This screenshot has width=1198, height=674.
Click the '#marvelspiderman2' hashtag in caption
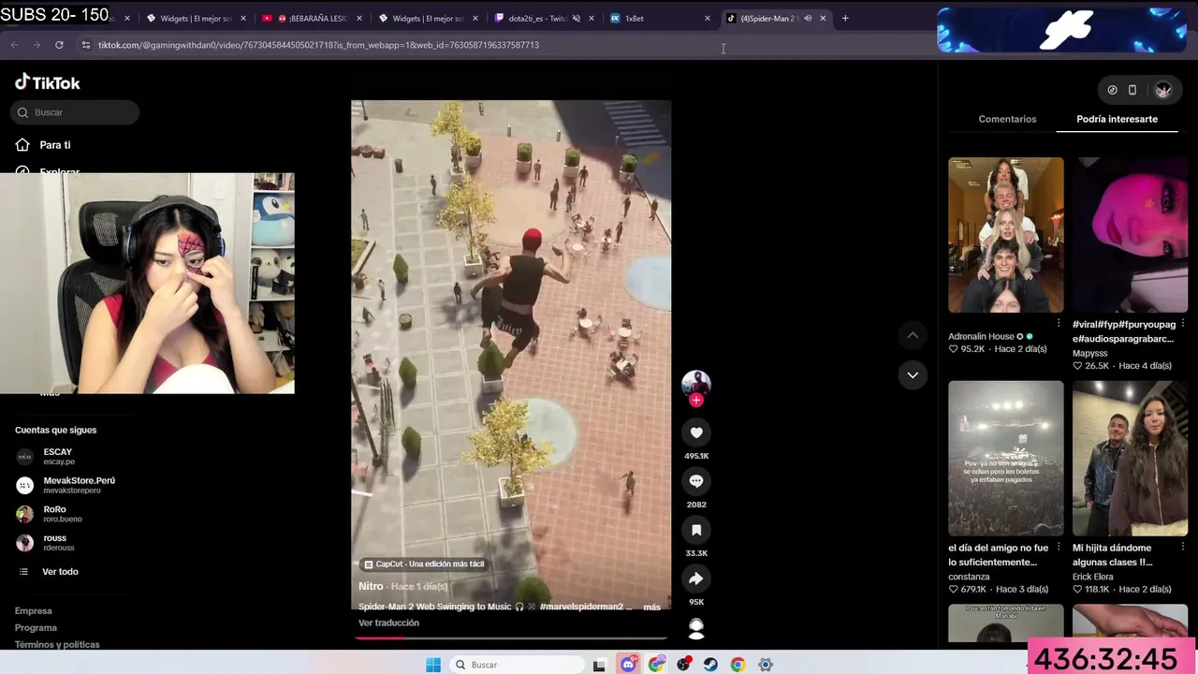pyautogui.click(x=581, y=607)
